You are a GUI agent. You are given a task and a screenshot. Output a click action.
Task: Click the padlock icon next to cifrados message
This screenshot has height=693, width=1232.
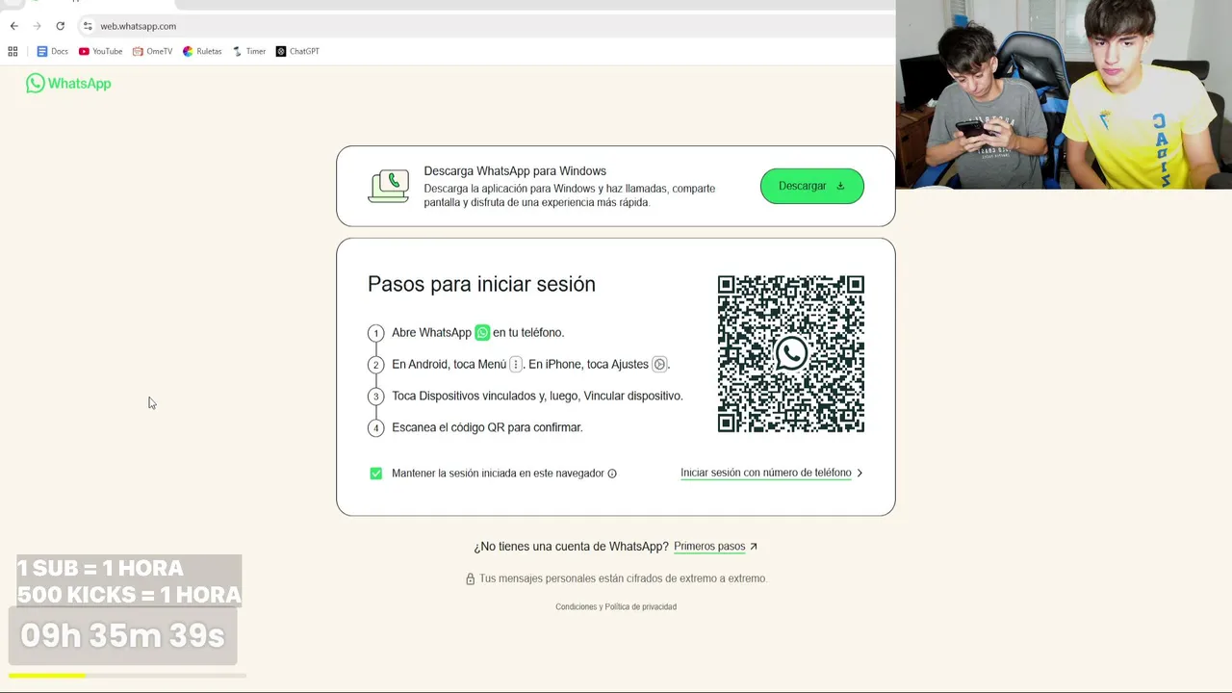coord(471,579)
